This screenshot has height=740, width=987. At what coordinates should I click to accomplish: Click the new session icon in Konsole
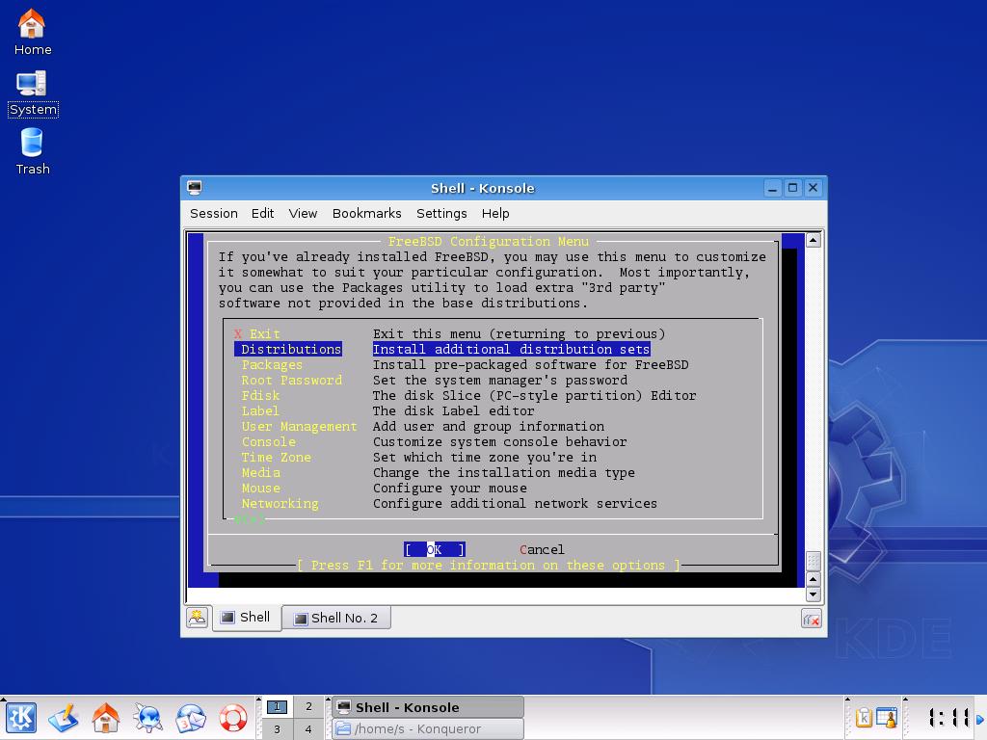point(197,618)
